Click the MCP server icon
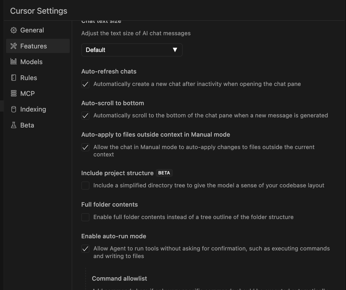The width and height of the screenshot is (346, 290). [x=14, y=93]
